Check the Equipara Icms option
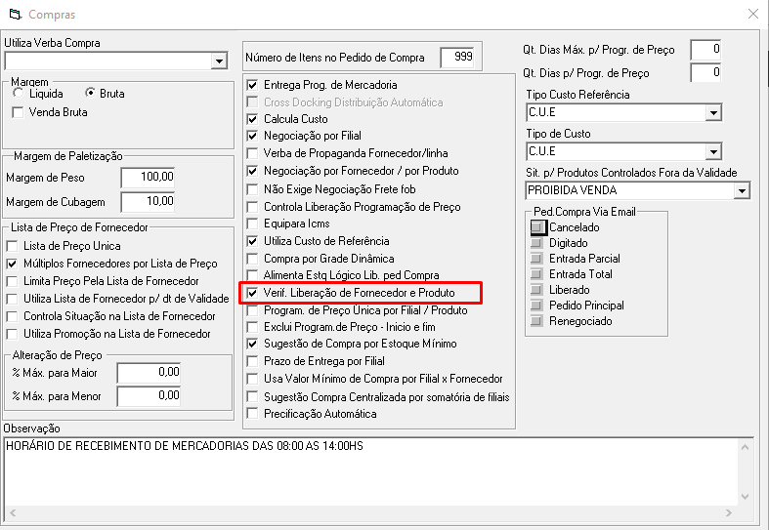 (252, 224)
